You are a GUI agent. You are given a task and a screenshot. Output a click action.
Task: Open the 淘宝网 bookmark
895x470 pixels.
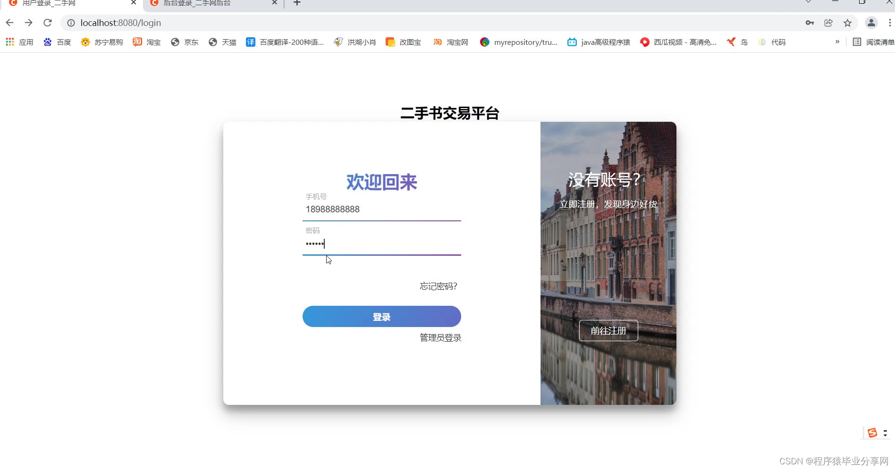451,42
